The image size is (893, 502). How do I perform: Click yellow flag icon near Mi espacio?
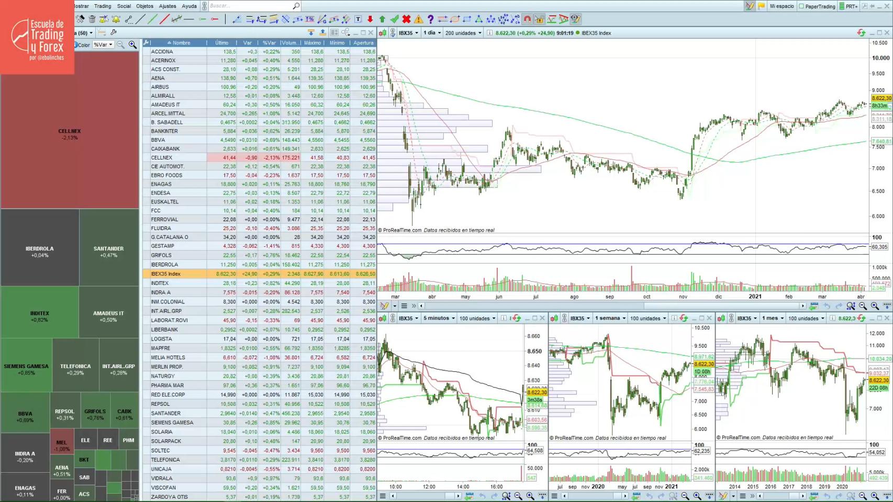pos(761,6)
